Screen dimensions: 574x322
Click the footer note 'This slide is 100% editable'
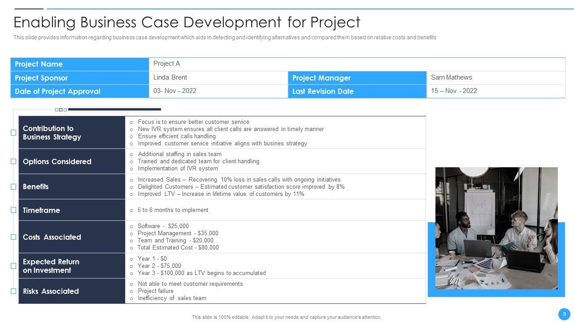(x=287, y=318)
